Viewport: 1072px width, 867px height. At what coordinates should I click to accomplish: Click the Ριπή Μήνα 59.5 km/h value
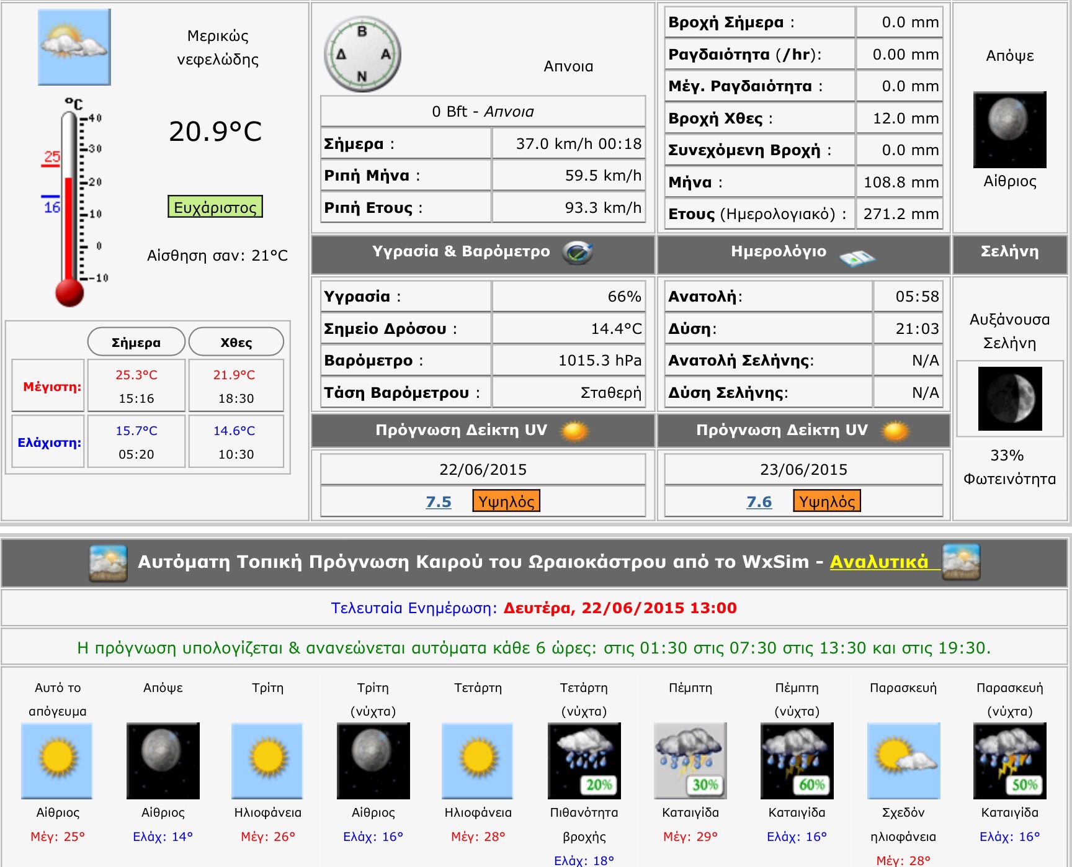[x=603, y=176]
